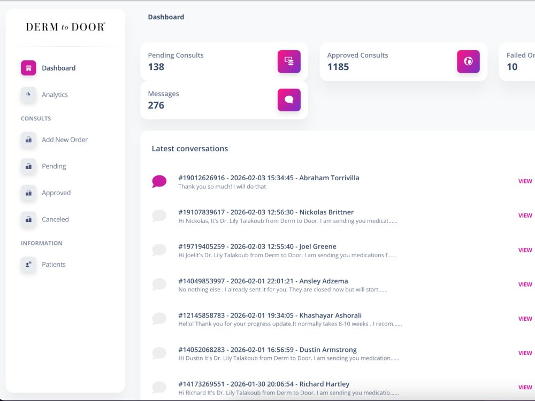Image resolution: width=535 pixels, height=401 pixels.
Task: Open Add New Order in the sidebar
Action: tap(65, 140)
